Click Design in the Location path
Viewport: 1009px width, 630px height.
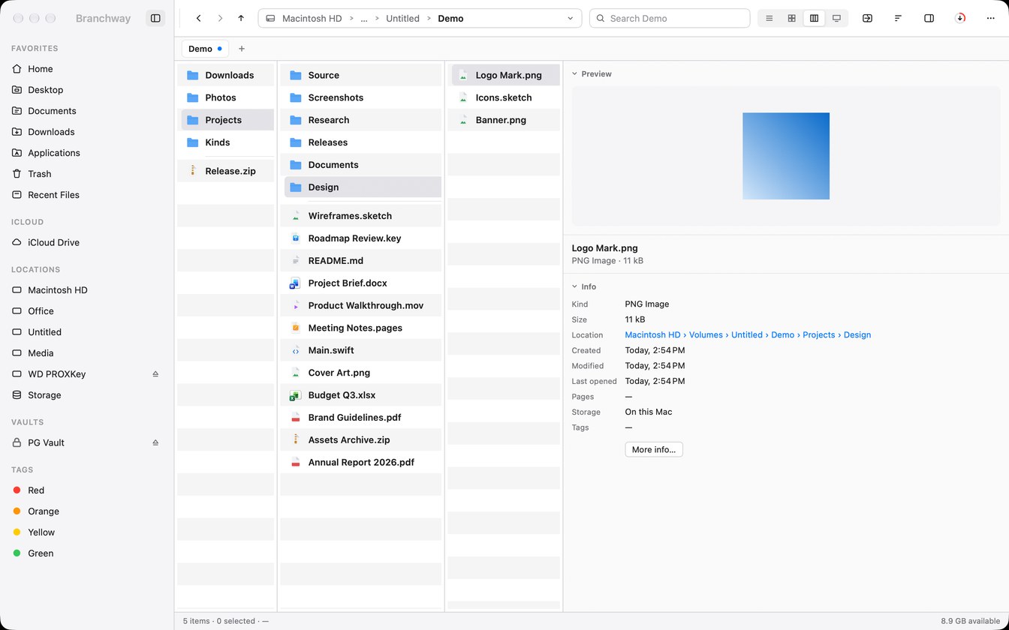[857, 335]
